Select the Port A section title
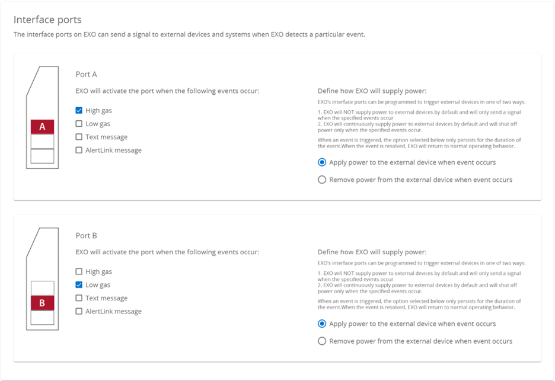This screenshot has height=381, width=555. coord(86,74)
